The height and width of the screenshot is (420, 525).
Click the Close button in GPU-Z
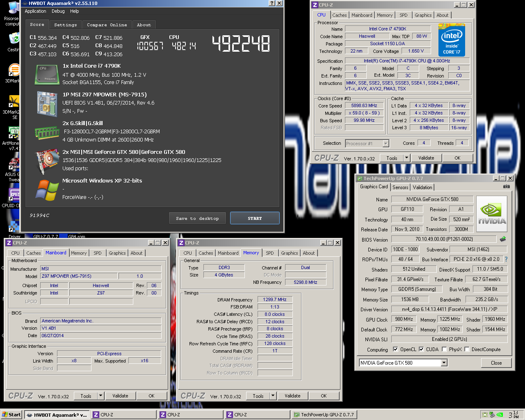coord(496,363)
